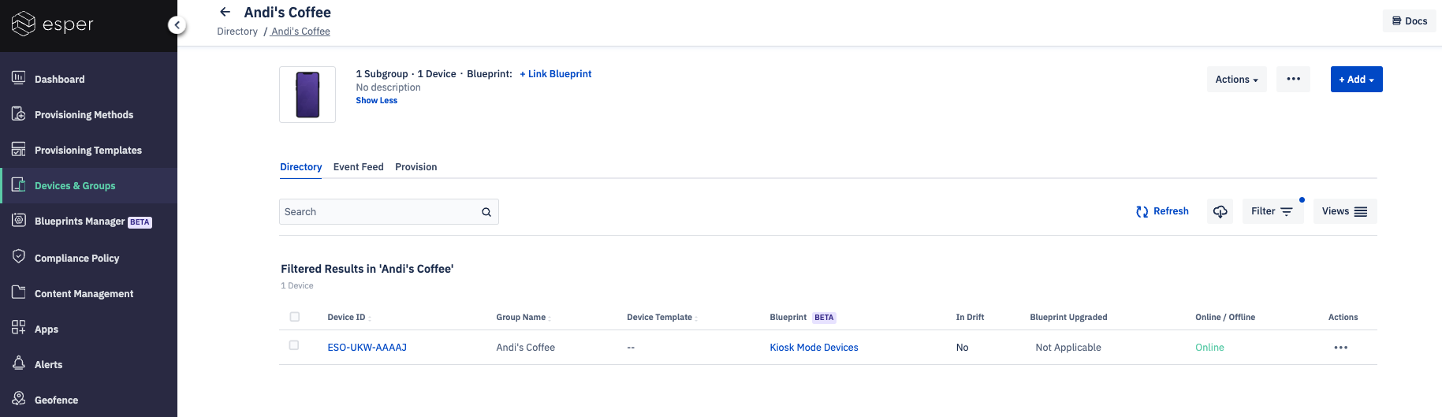The width and height of the screenshot is (1442, 417).
Task: Click the device search field
Action: click(x=389, y=211)
